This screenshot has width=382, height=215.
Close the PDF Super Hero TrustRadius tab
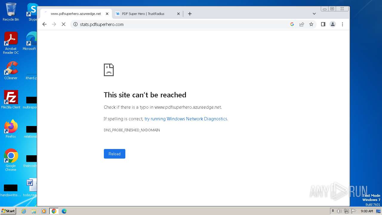click(178, 14)
